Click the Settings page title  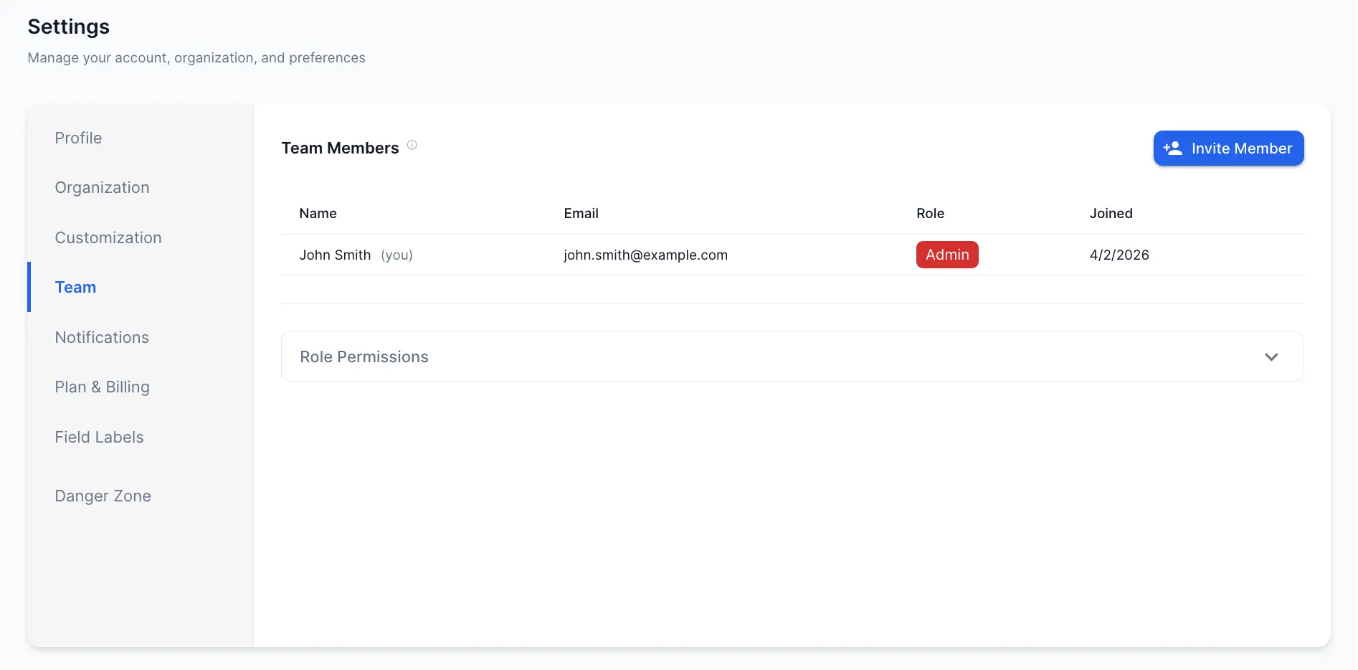tap(68, 27)
